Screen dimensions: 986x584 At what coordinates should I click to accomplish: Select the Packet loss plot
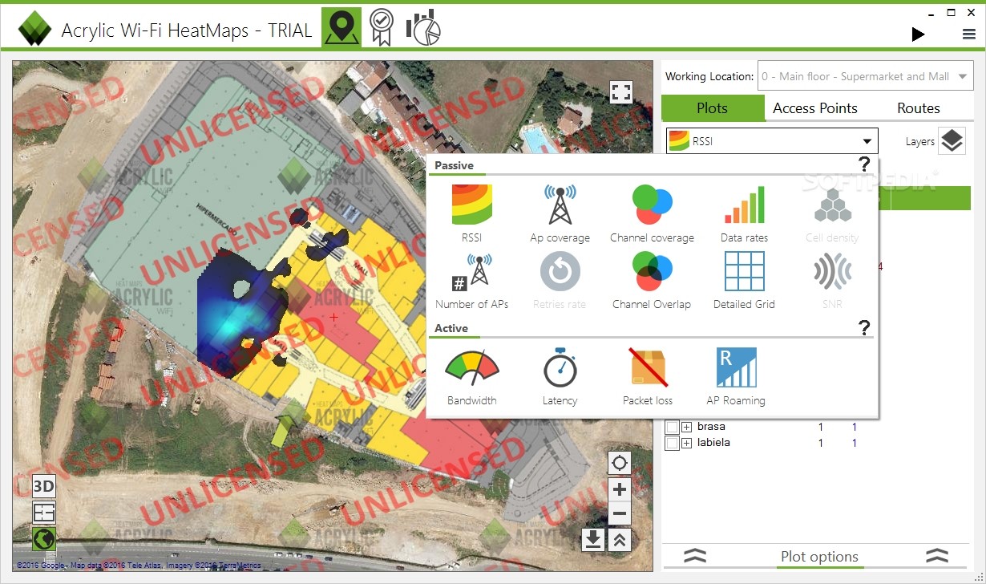tap(648, 368)
